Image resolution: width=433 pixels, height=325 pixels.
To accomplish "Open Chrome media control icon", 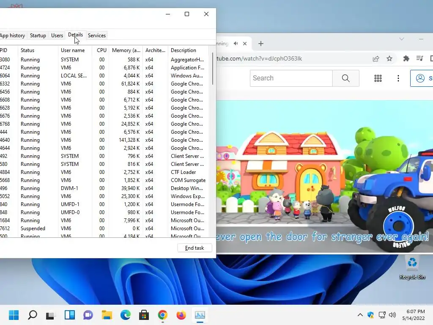I will tap(420, 58).
